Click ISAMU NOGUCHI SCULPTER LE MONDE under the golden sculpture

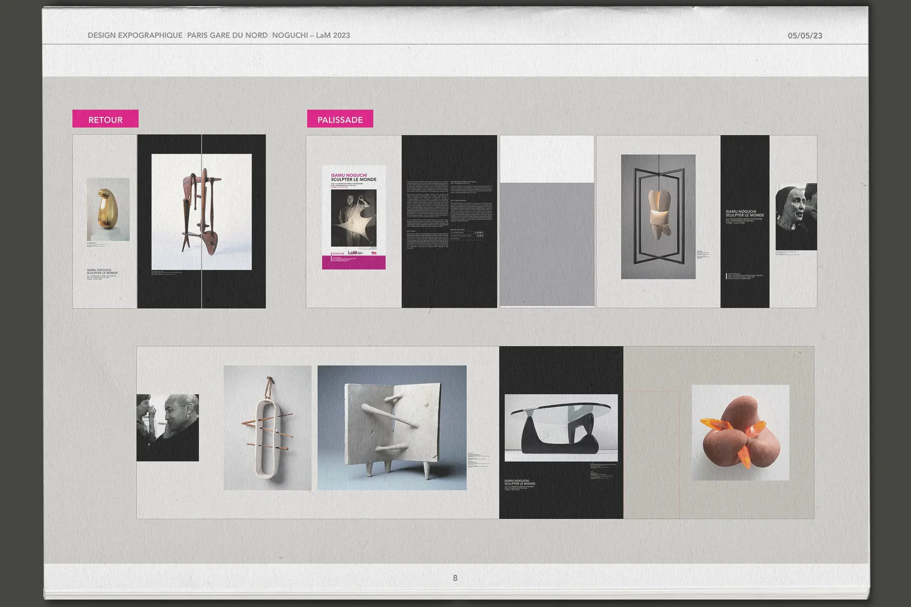(102, 271)
